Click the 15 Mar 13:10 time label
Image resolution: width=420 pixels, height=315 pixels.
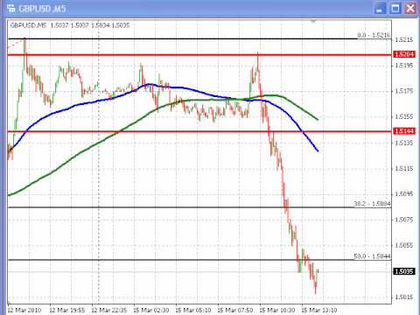(x=319, y=310)
